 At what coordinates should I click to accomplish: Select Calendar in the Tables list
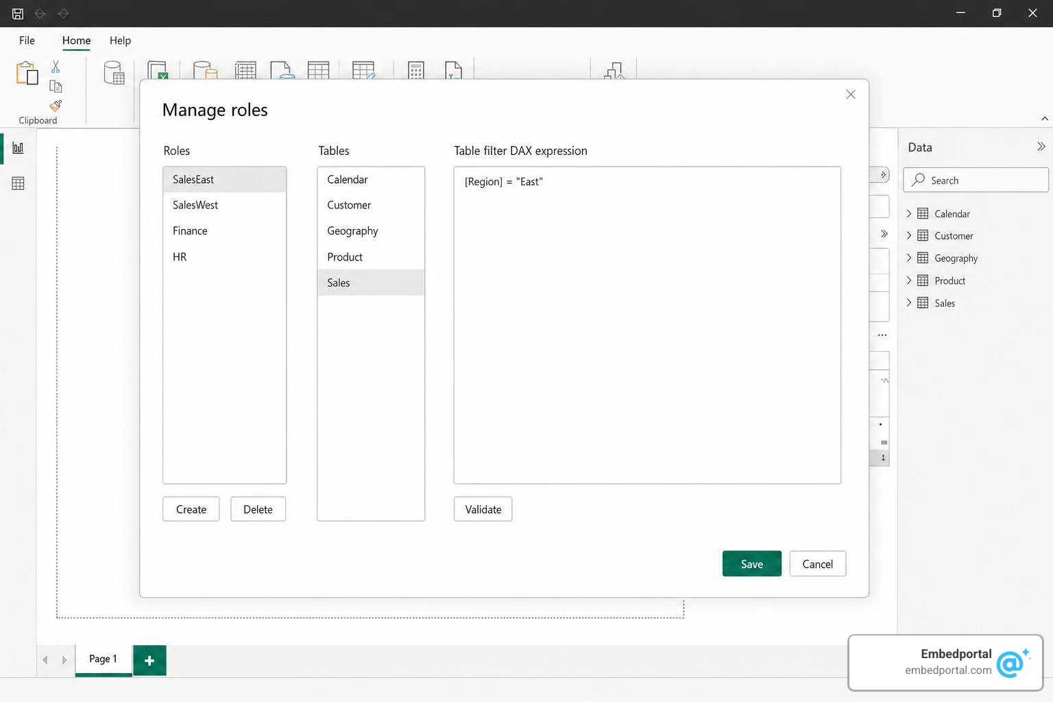point(371,180)
